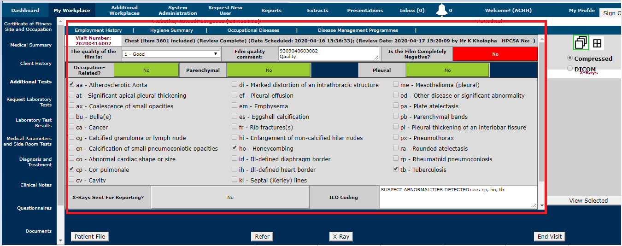This screenshot has height=246, width=622.
Task: Tick em - Emphysema checkbox
Action: (x=235, y=106)
